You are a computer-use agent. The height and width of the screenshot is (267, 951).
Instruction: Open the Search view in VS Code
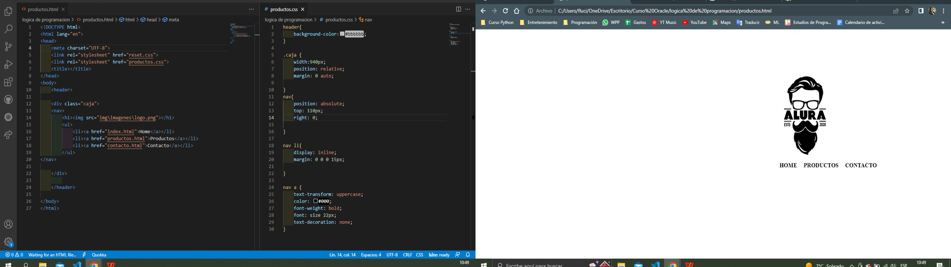[8, 29]
